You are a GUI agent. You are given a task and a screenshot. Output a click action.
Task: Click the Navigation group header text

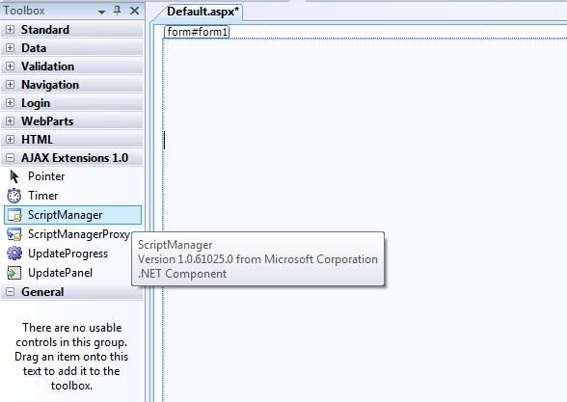pos(50,85)
